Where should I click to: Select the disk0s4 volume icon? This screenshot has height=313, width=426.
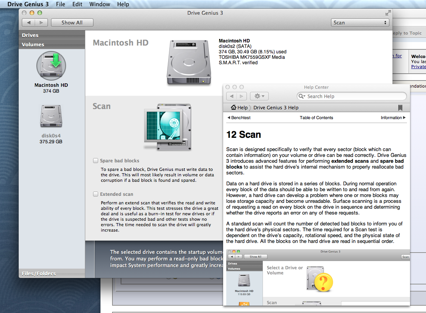[51, 116]
